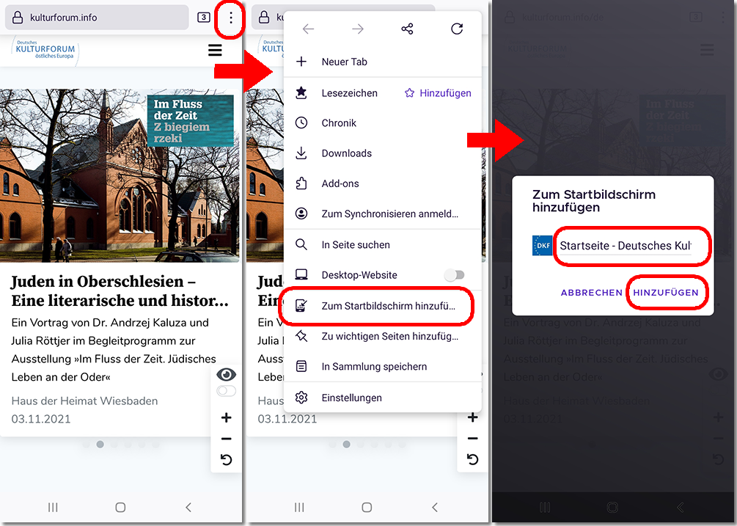
Task: Click the reload icon in the browser menu
Action: click(457, 29)
